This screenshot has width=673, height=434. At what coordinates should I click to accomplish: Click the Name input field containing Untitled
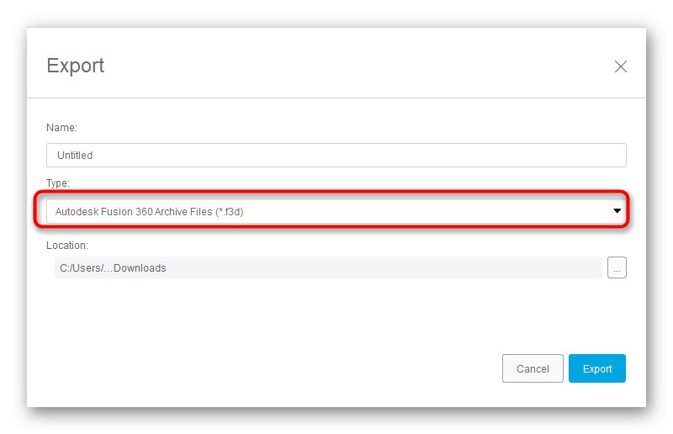[x=336, y=155]
